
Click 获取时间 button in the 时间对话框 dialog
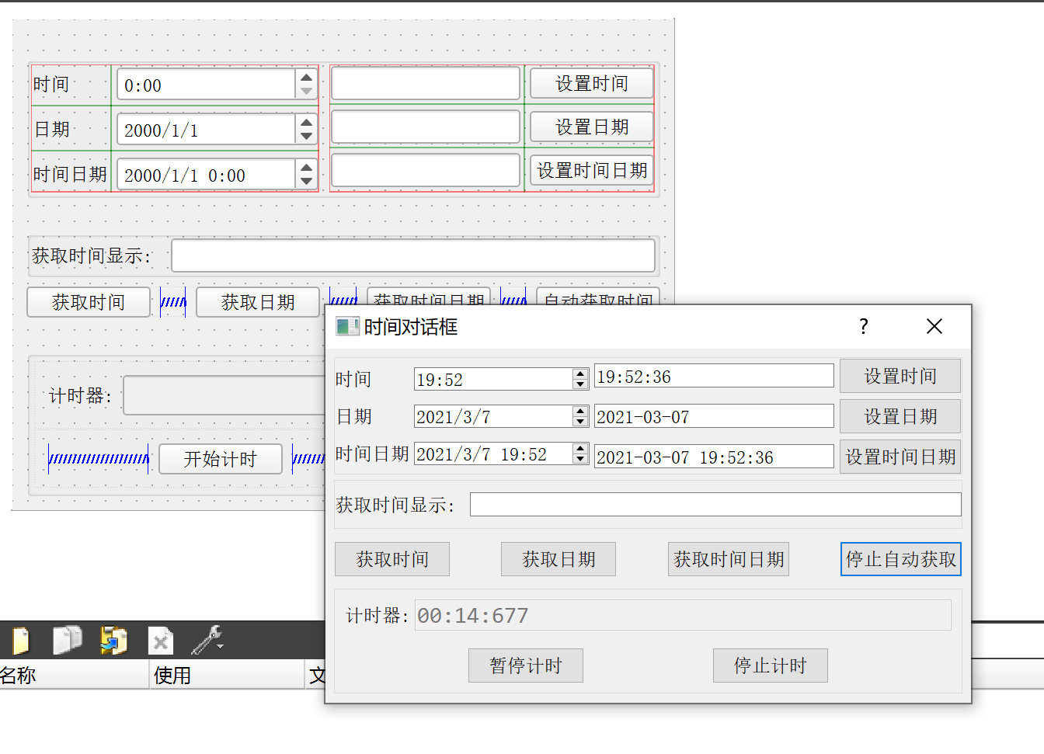(x=392, y=559)
